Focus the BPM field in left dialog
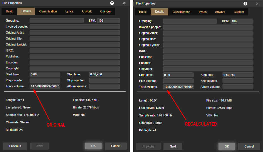Image resolution: width=263 pixels, height=152 pixels. click(108, 21)
